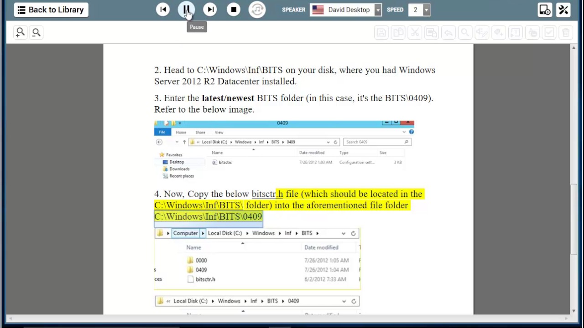Image resolution: width=584 pixels, height=328 pixels.
Task: Open the tools and settings icon
Action: tap(563, 10)
